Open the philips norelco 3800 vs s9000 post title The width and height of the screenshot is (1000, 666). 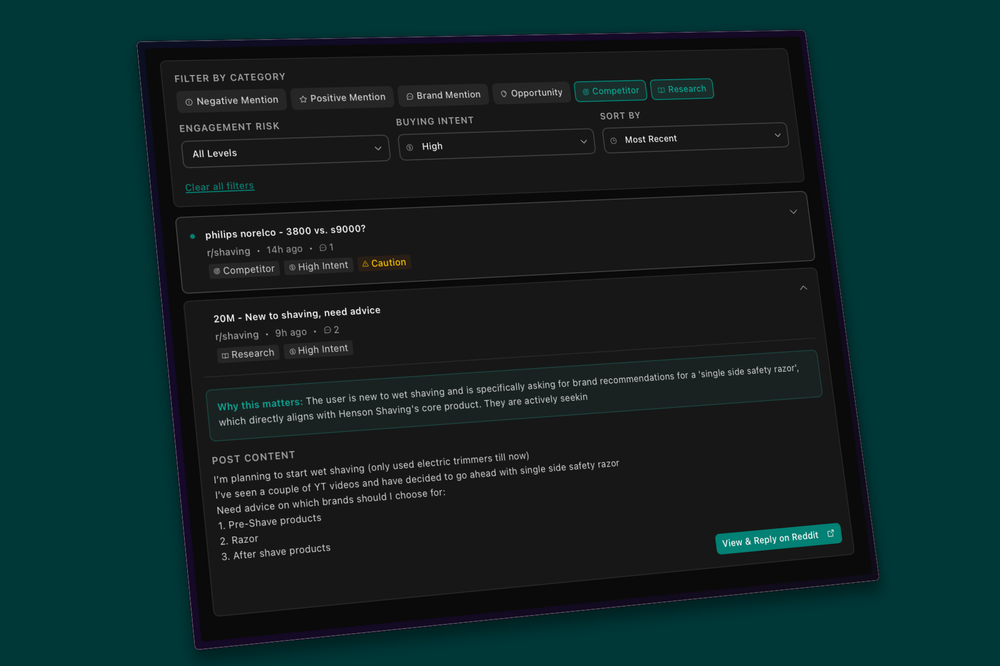[x=285, y=231]
